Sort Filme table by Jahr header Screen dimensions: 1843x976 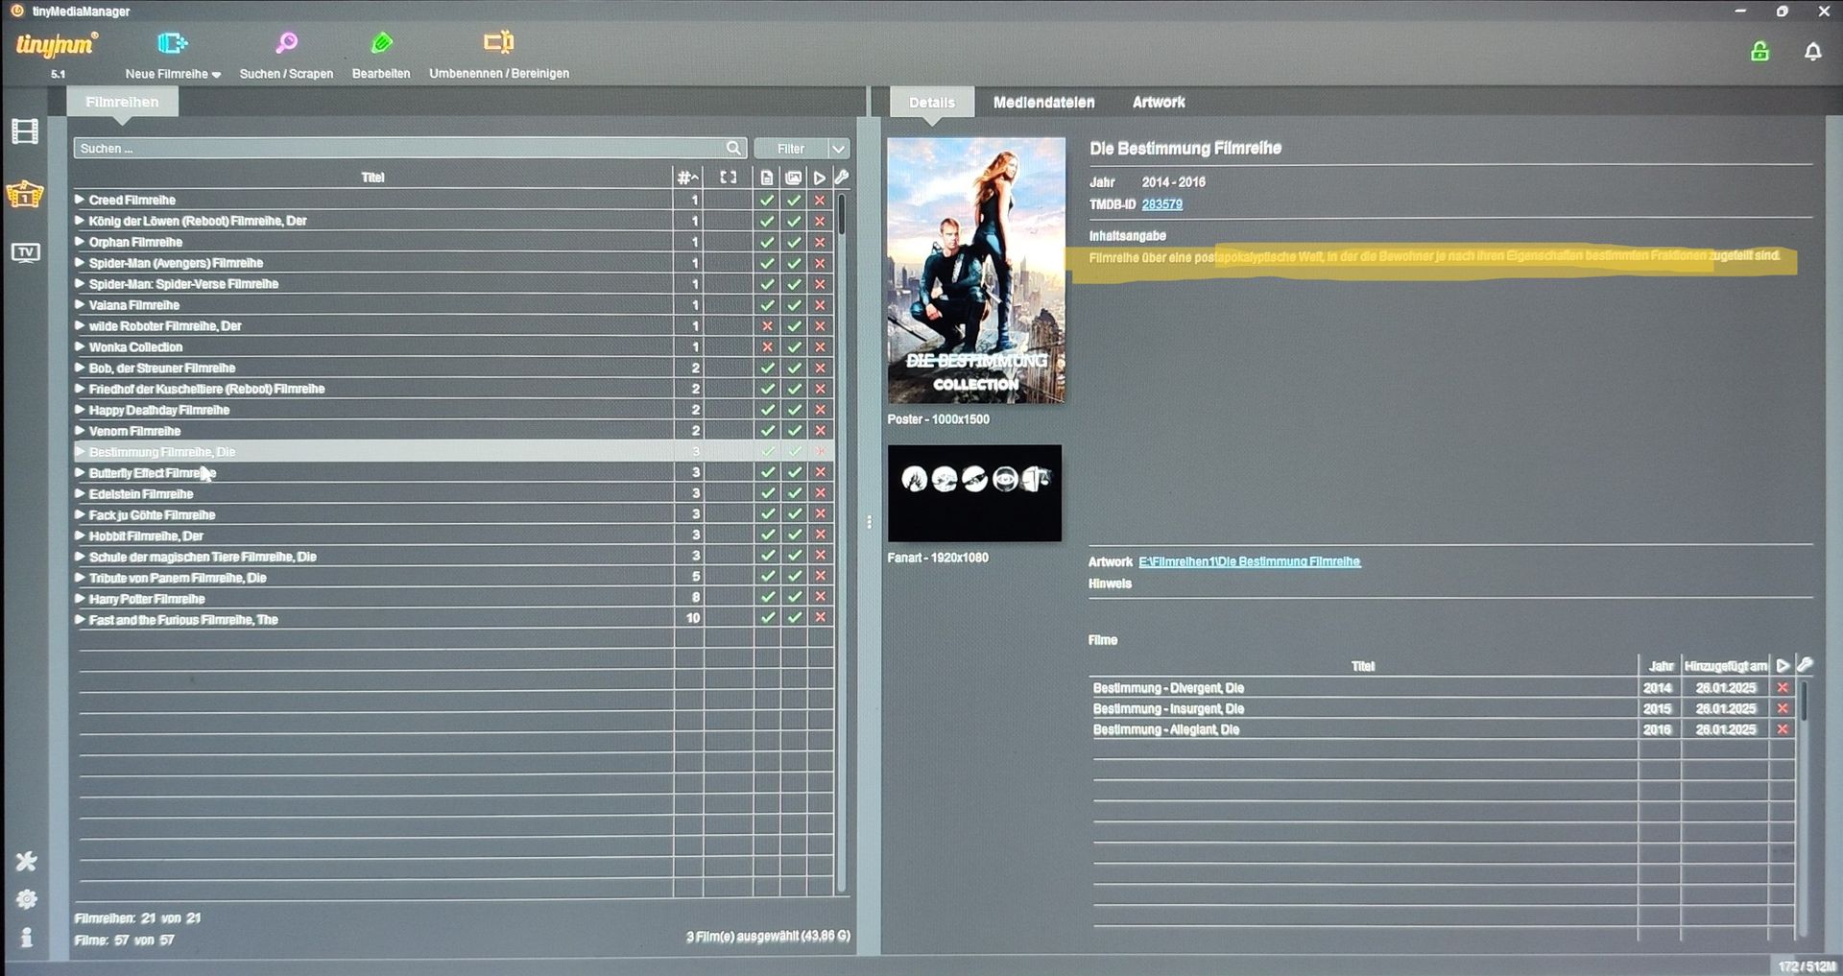(1661, 666)
